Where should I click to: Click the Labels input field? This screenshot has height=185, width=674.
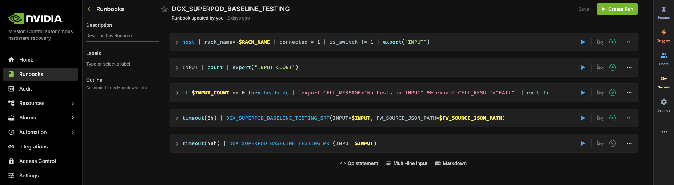coord(122,64)
